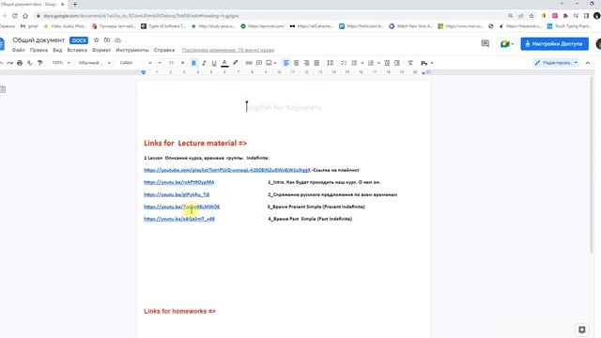The width and height of the screenshot is (601, 338).
Task: Click the font size field
Action: point(171,63)
